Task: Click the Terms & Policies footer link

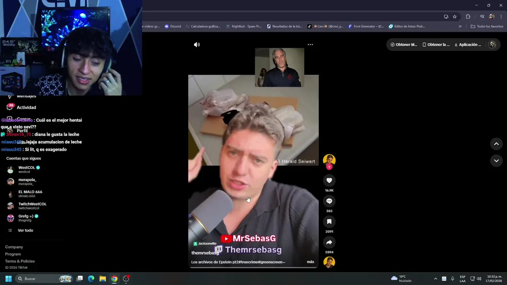Action: [20, 261]
